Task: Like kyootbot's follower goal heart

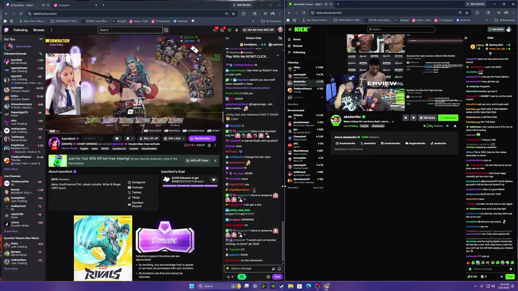Action: click(213, 180)
